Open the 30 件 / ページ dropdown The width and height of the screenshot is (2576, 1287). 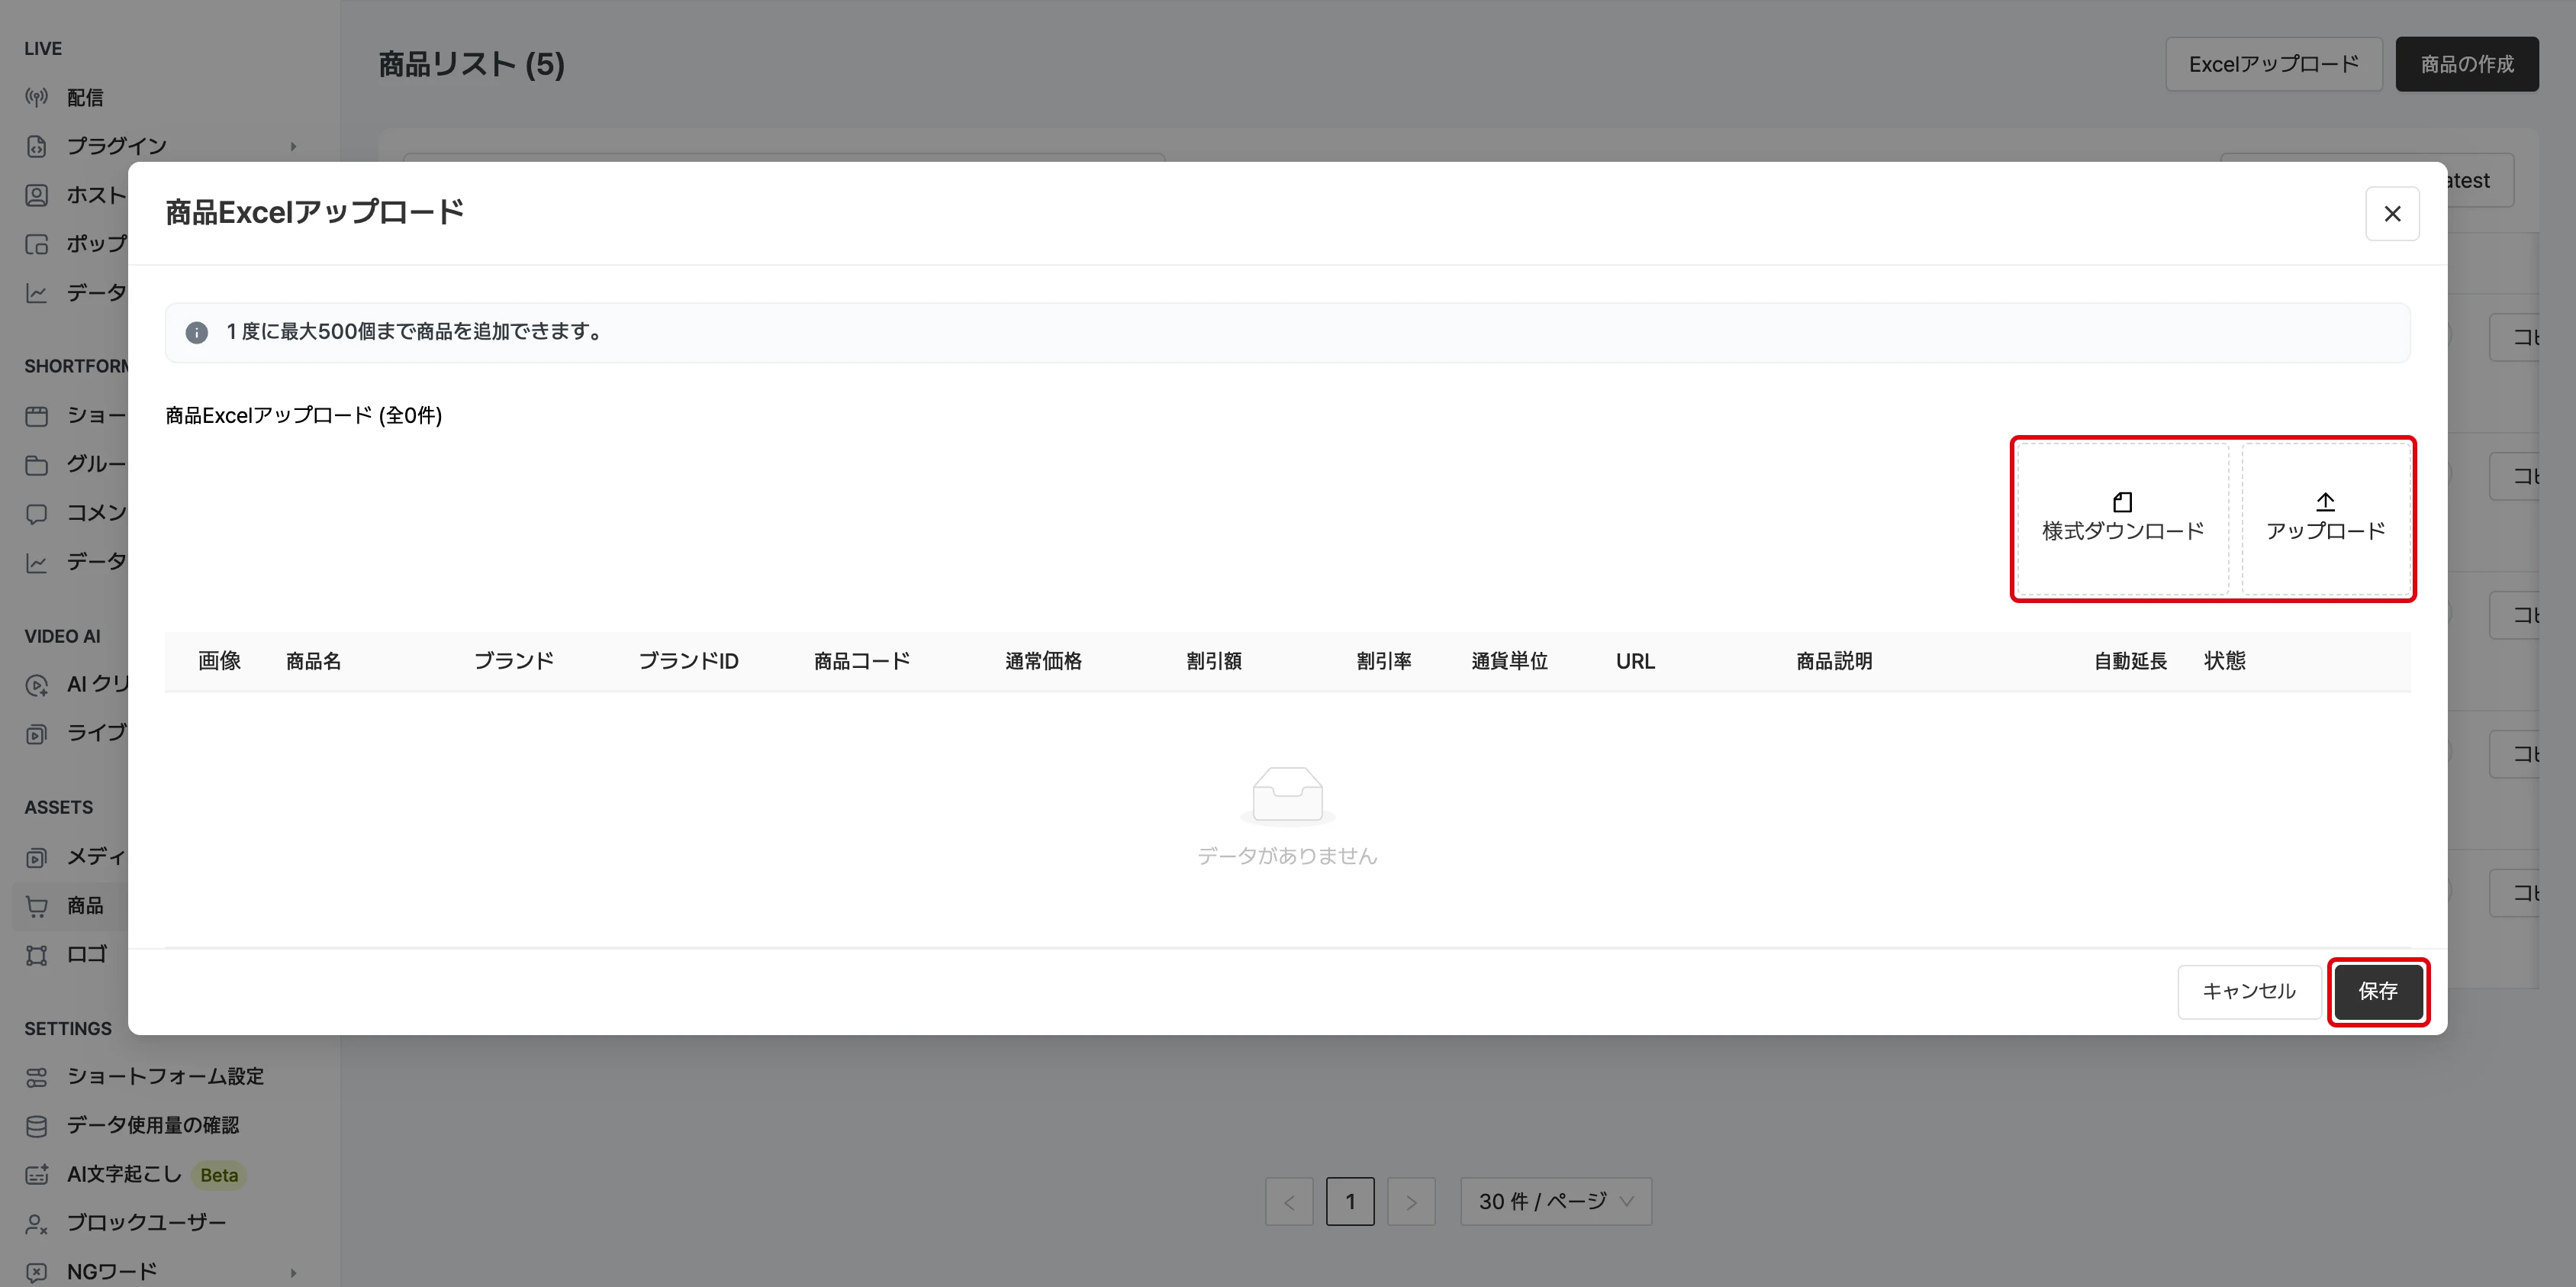coord(1556,1201)
